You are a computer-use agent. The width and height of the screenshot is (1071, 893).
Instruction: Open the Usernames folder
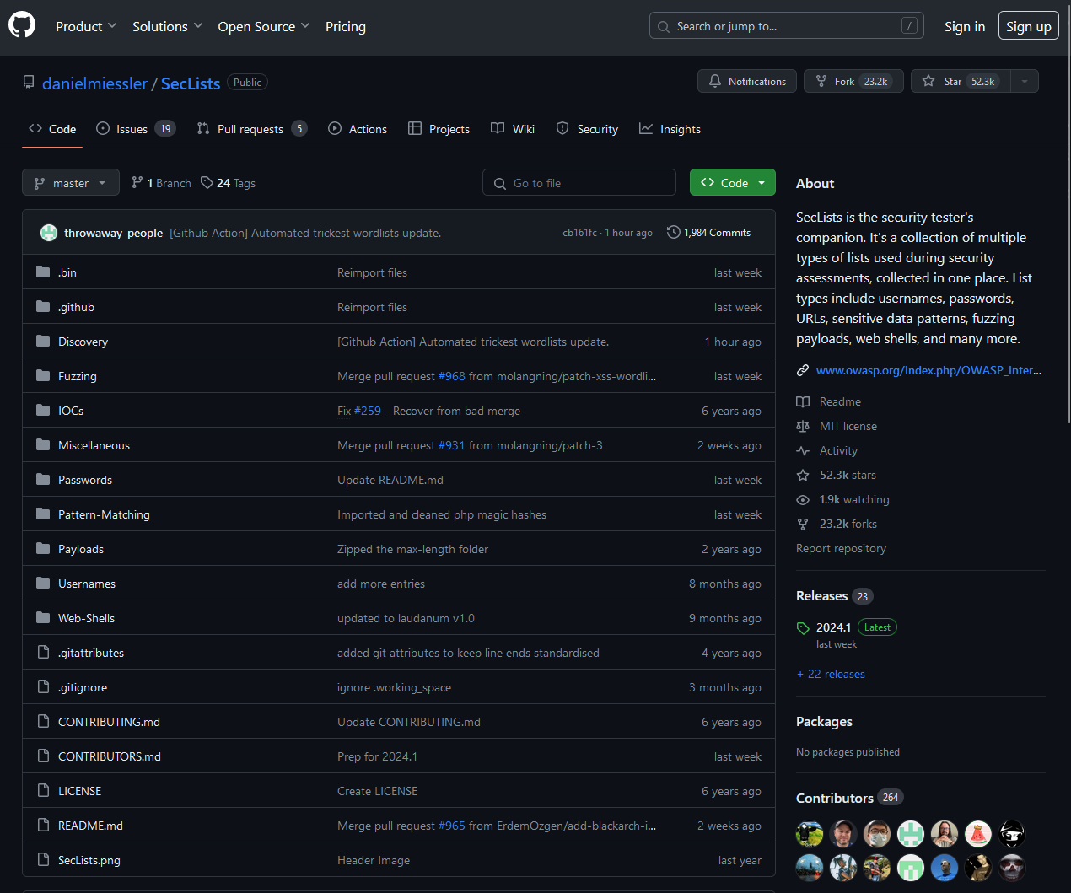coord(87,584)
